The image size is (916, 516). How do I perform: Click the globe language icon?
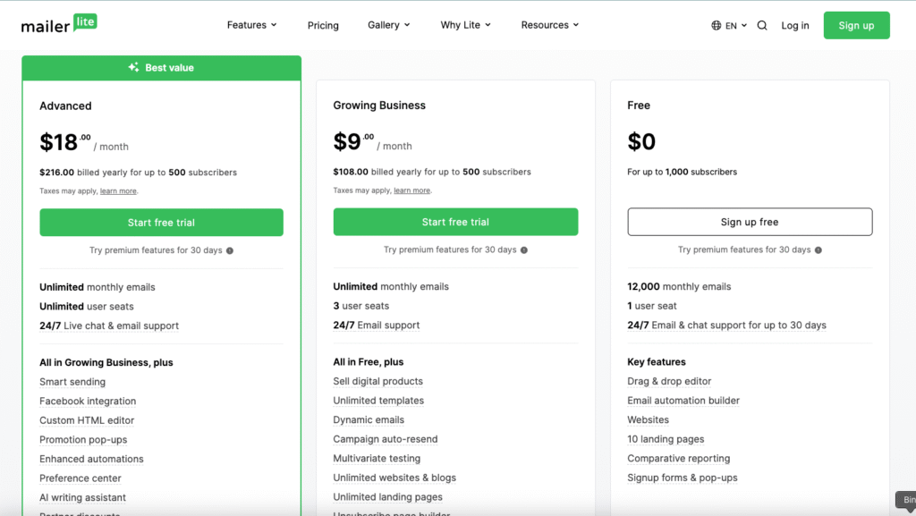tap(717, 26)
